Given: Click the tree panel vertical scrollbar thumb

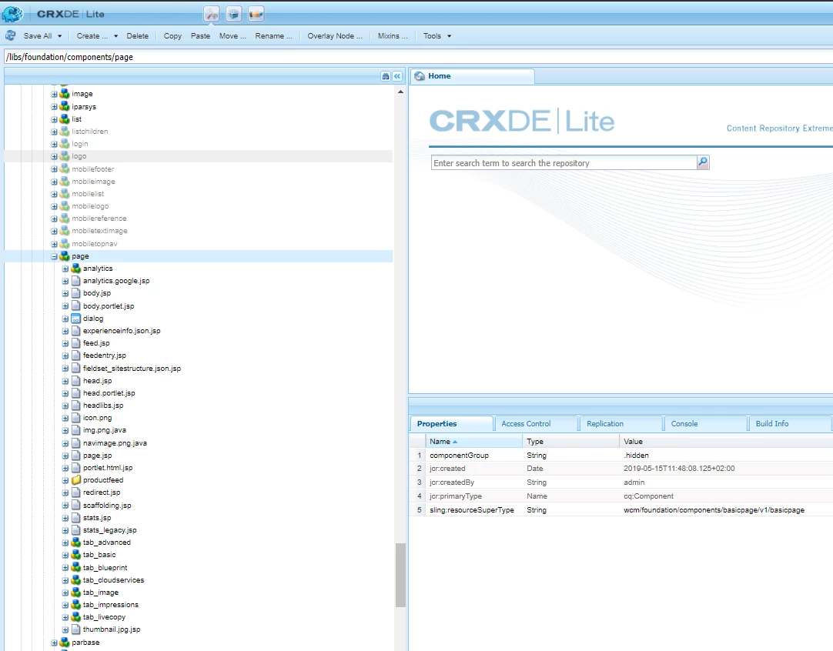Looking at the screenshot, I should (x=400, y=575).
